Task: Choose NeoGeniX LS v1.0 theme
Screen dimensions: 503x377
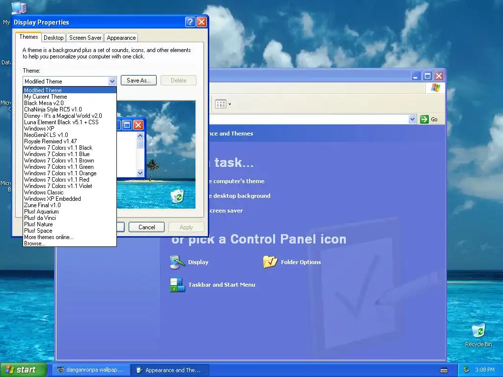Action: click(70, 135)
